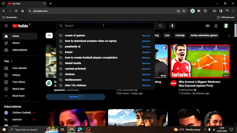Screen dimensions: 237x133
Task: Open the Windows Start menu
Action: [4, 130]
